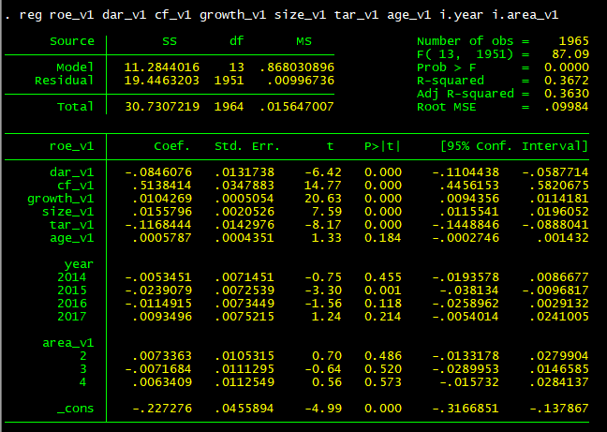The width and height of the screenshot is (607, 432).
Task: Click _cons upper bound -.137867
Action: (x=559, y=409)
